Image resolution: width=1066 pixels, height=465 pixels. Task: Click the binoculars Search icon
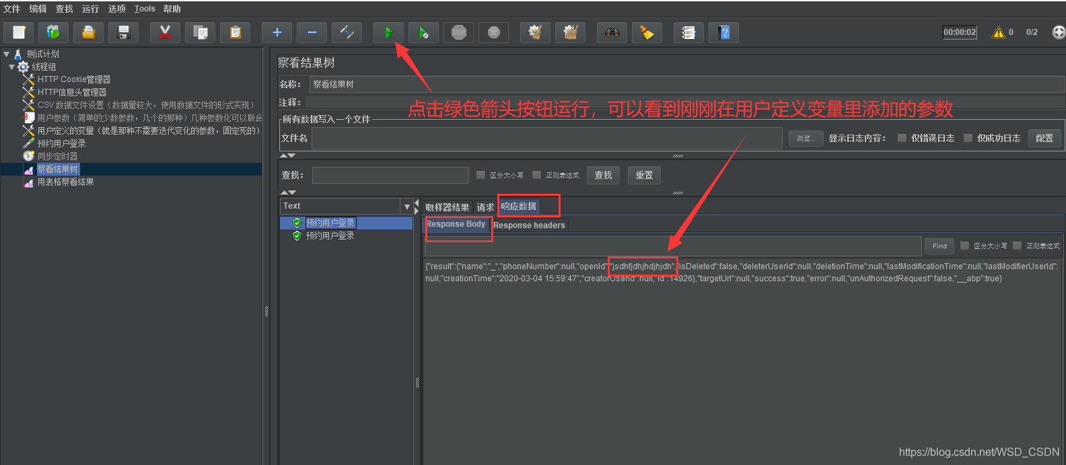pyautogui.click(x=612, y=32)
